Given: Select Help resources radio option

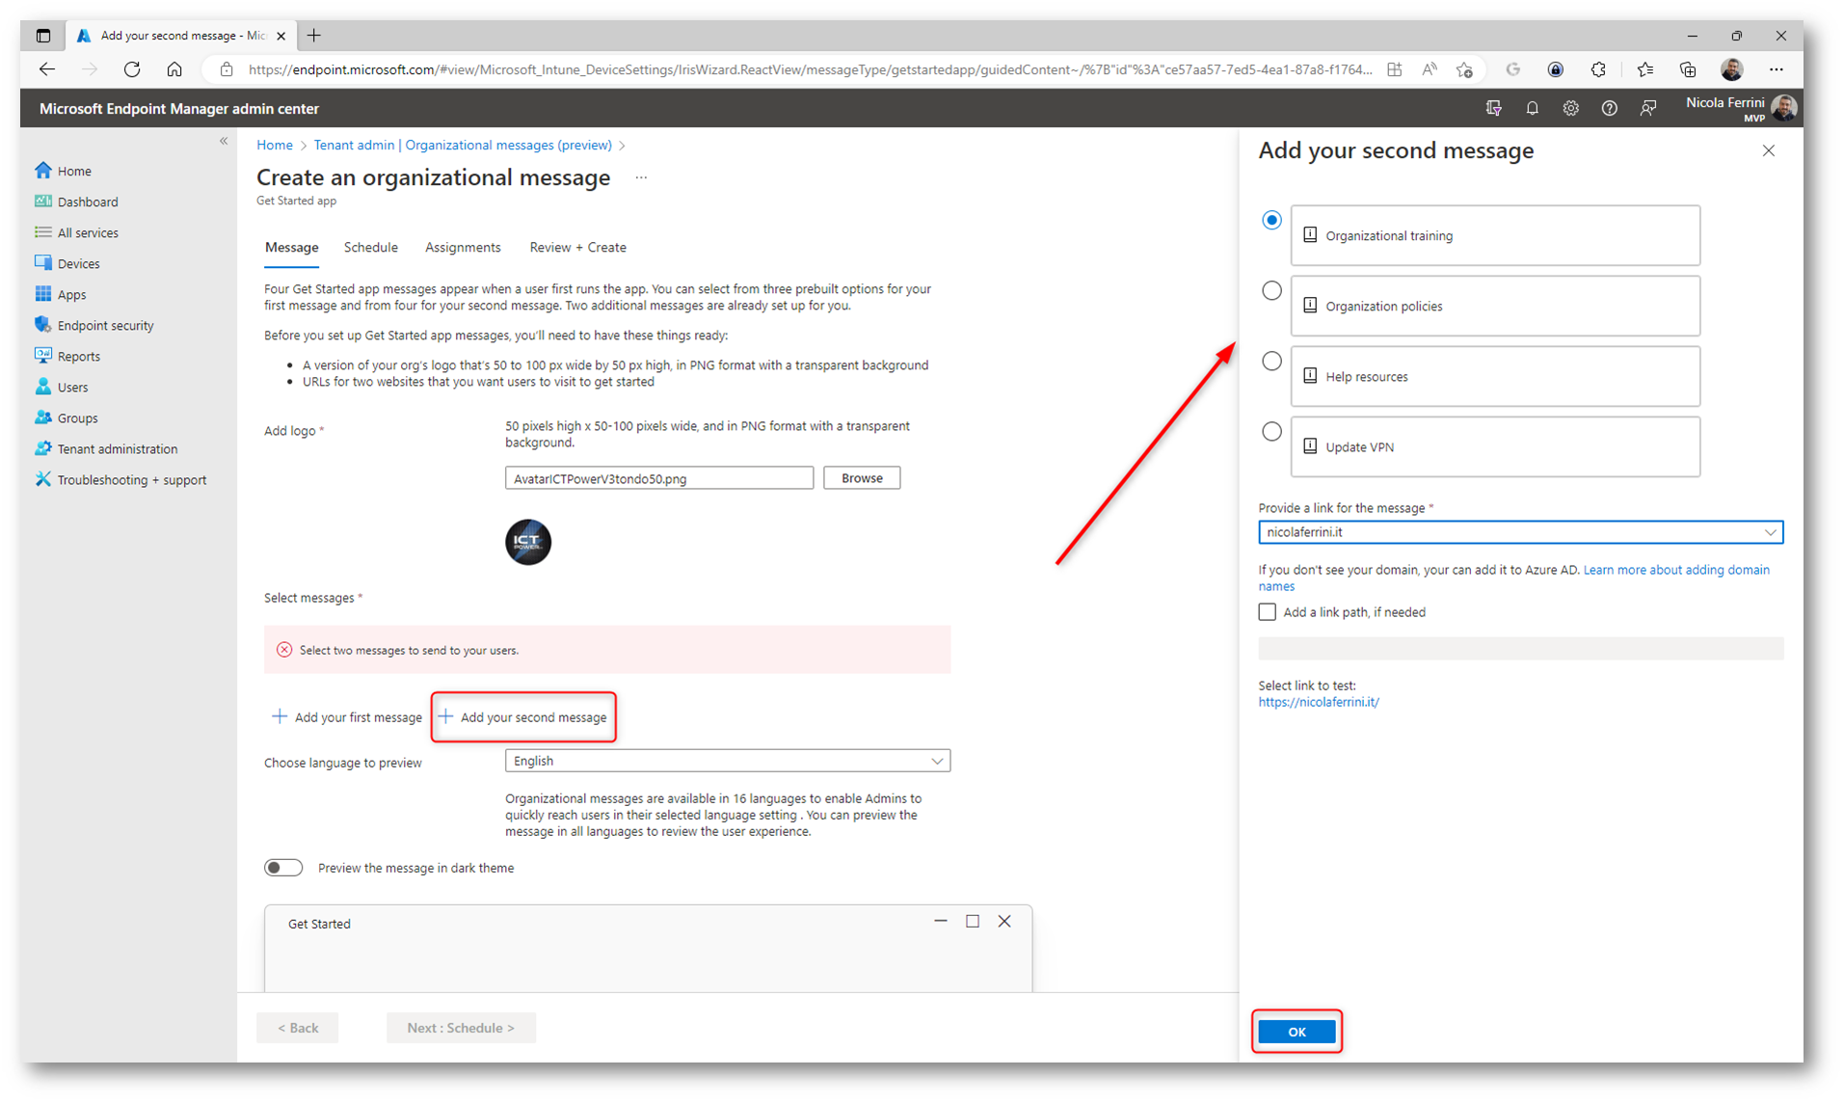Looking at the screenshot, I should point(1271,361).
